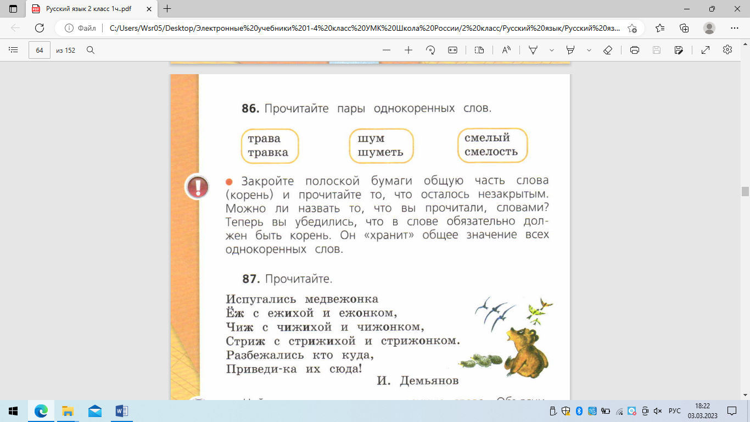Click the zoom out minus icon
The height and width of the screenshot is (422, 750).
pos(387,50)
